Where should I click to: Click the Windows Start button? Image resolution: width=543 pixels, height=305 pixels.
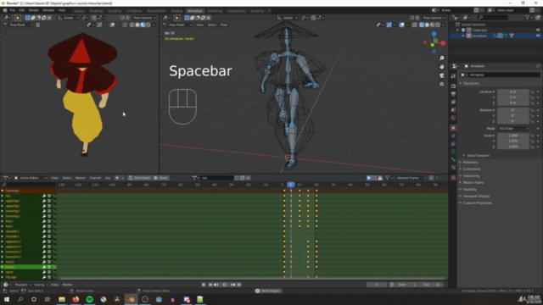(7, 299)
